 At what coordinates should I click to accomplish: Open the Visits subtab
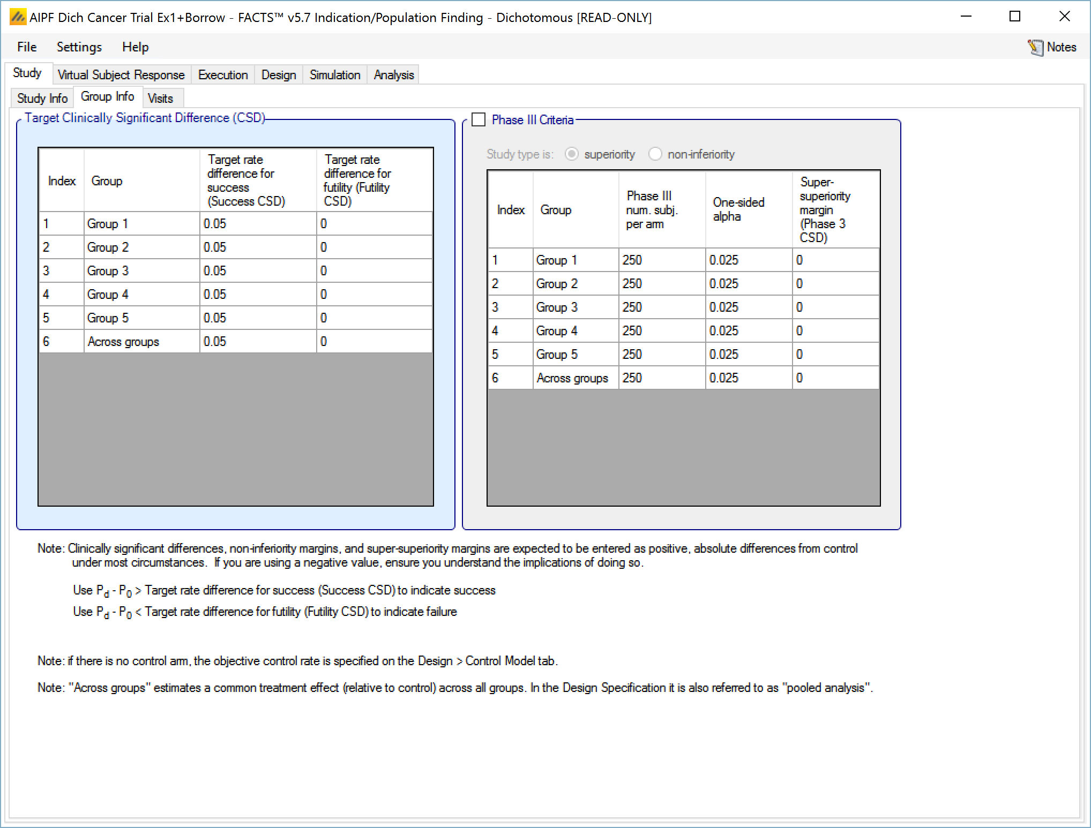click(x=160, y=99)
